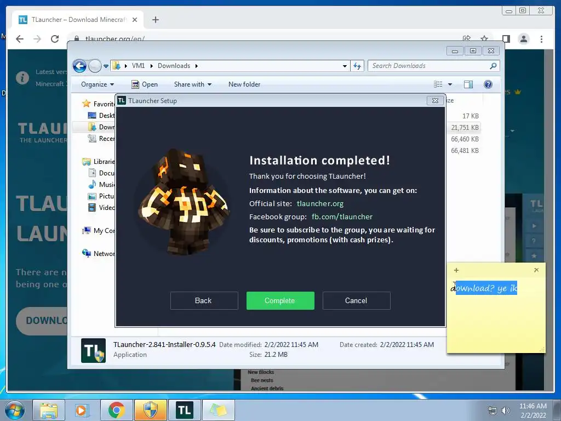The image size is (561, 421).
Task: Click Back in TLauncher Setup
Action: click(x=204, y=300)
